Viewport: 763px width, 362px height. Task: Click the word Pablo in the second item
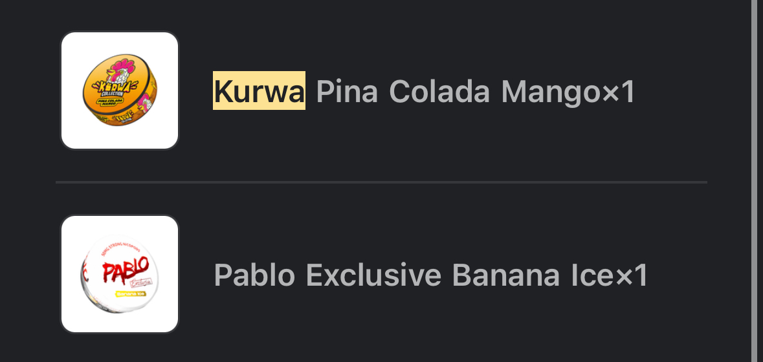point(254,275)
